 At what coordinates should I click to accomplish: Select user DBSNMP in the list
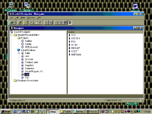[75, 48]
